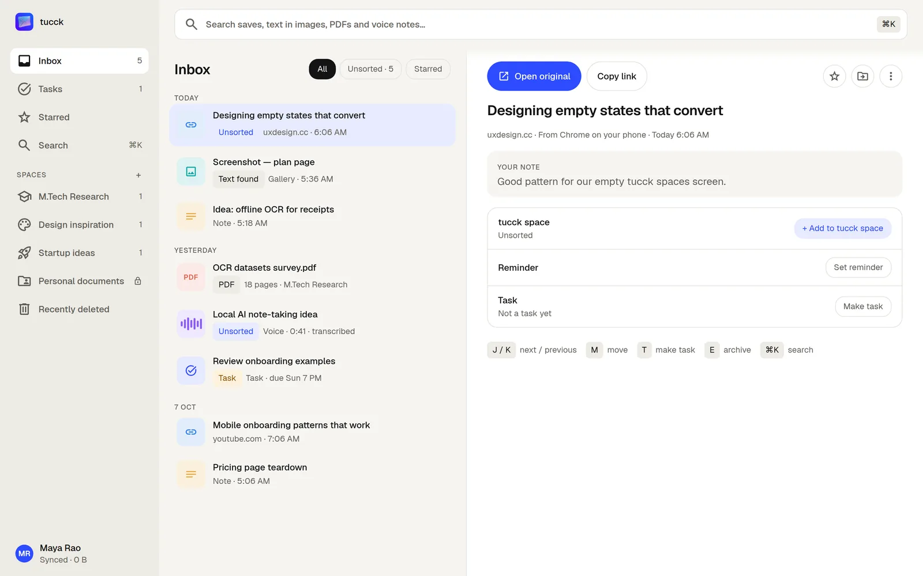Viewport: 923px width, 576px height.
Task: Open Tasks in the sidebar
Action: click(79, 89)
